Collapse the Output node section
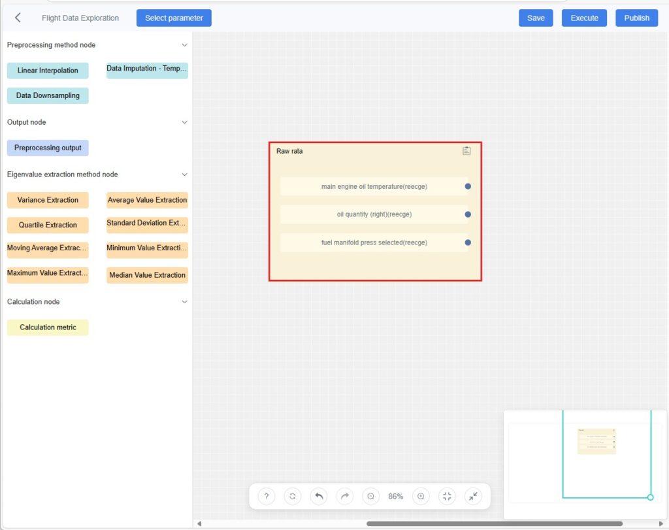Screen dimensions: 669x530 [x=184, y=122]
